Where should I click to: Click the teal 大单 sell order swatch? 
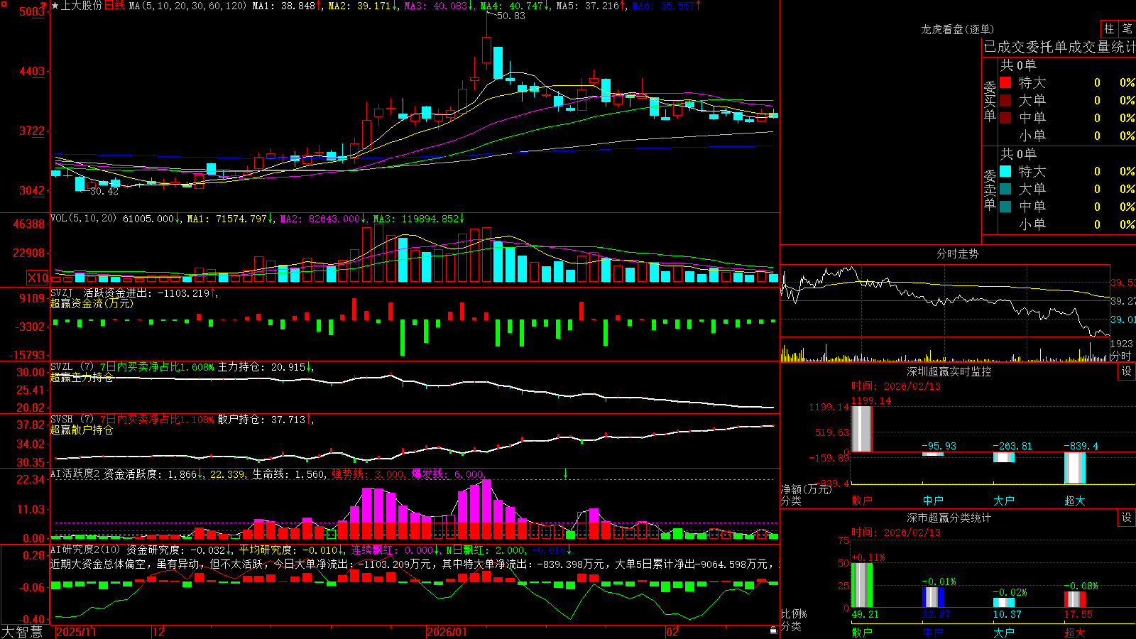tap(1005, 189)
